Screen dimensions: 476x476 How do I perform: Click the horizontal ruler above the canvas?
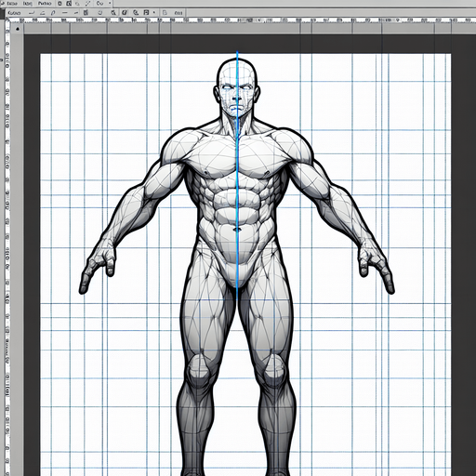[x=242, y=20]
